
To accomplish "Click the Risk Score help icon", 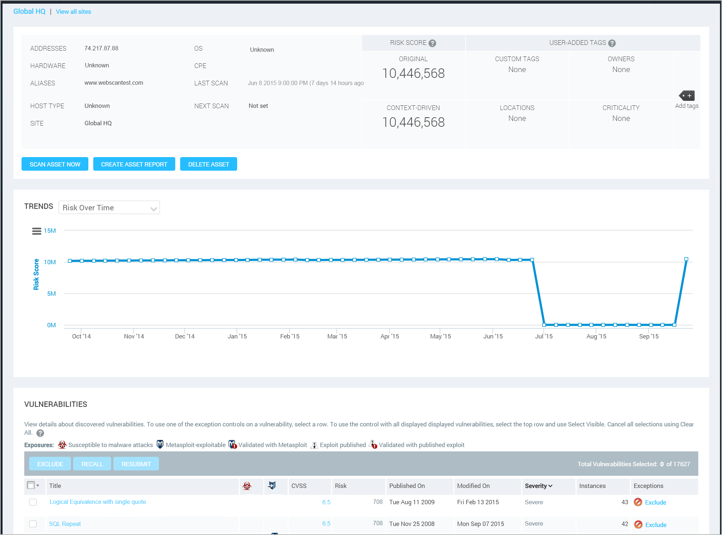I will pyautogui.click(x=432, y=43).
